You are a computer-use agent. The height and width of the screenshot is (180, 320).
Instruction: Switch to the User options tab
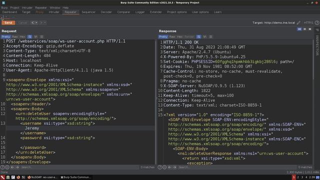(x=200, y=12)
